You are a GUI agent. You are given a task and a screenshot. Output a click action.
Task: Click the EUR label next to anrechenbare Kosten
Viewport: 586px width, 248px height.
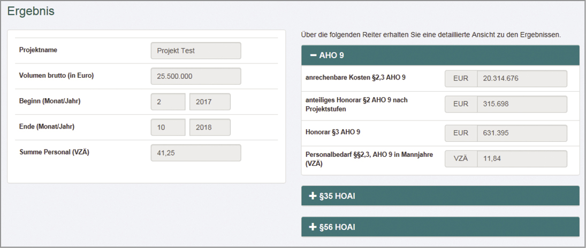[461, 78]
